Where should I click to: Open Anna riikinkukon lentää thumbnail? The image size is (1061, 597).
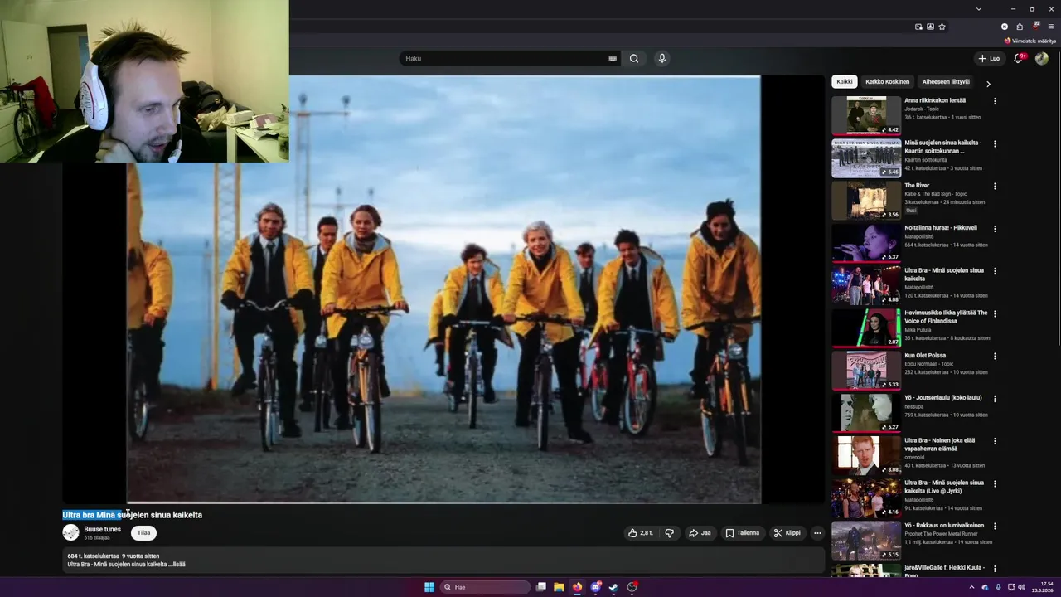866,115
